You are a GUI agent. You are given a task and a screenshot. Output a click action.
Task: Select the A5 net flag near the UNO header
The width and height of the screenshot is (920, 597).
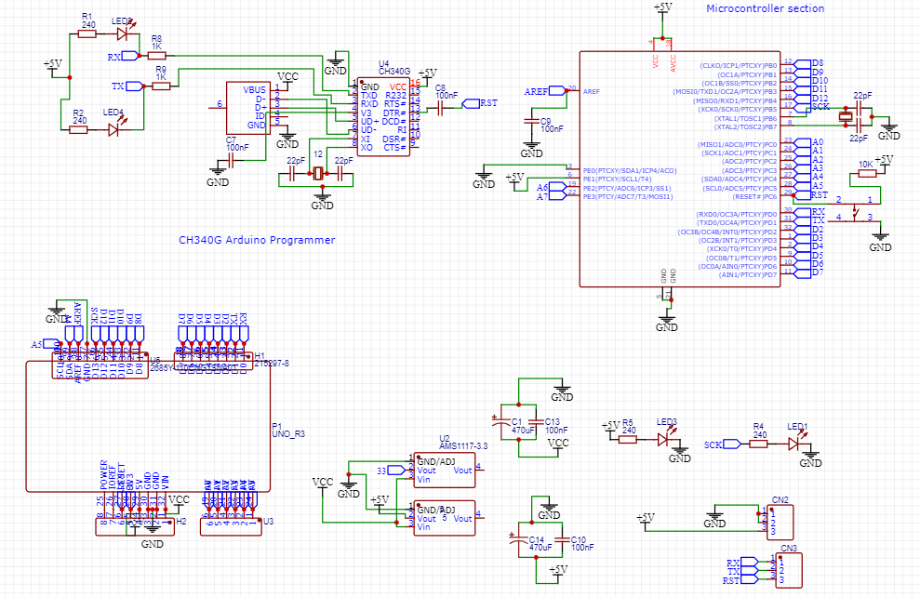tap(46, 344)
